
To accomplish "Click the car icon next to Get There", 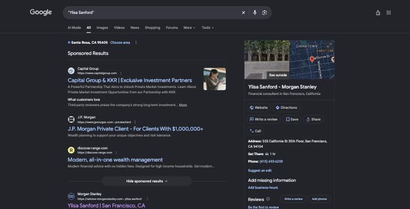I will 267,154.
